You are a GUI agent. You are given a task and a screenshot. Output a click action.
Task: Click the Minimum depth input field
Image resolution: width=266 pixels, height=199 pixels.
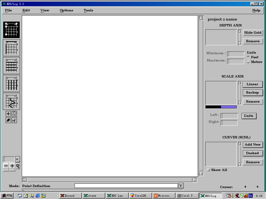pyautogui.click(x=236, y=54)
